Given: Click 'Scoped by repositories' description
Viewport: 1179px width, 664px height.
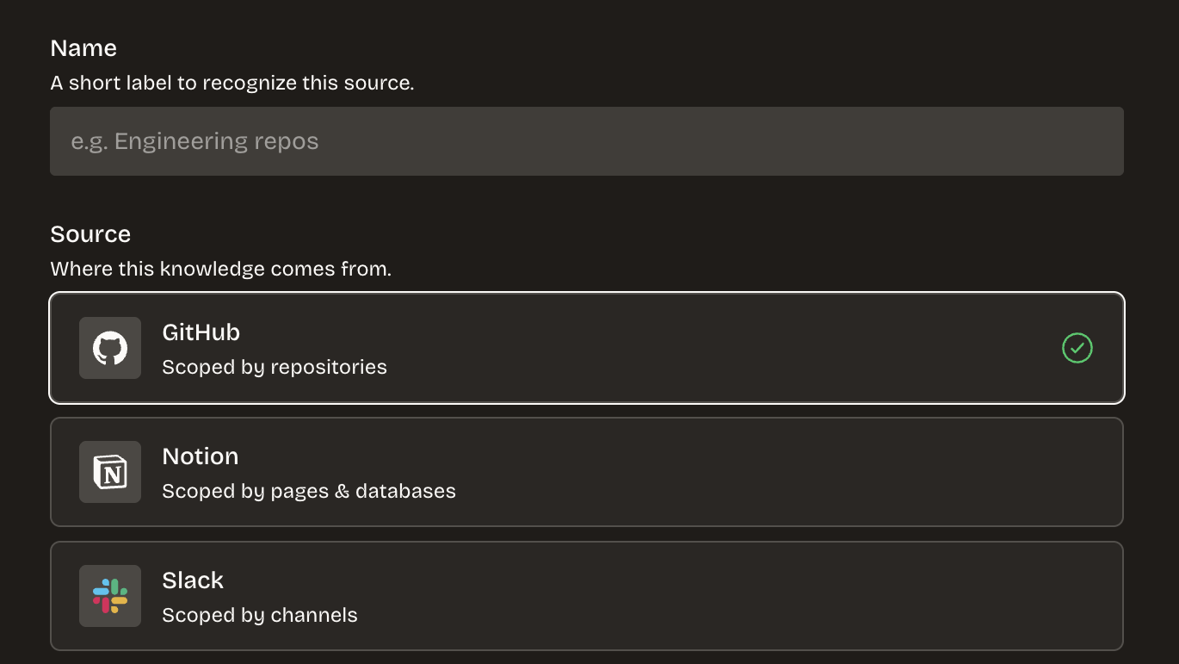Looking at the screenshot, I should point(275,368).
